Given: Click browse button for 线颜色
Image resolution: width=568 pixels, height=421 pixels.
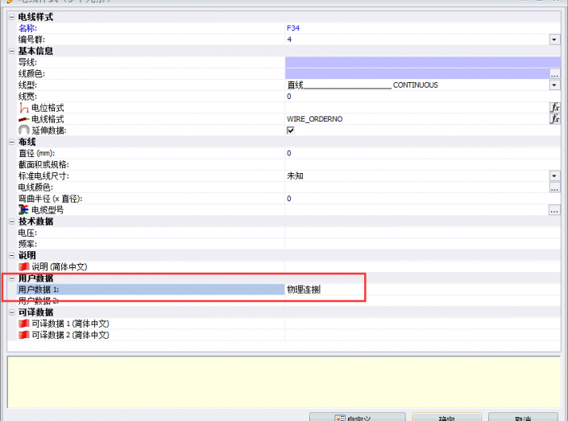Looking at the screenshot, I should tap(554, 74).
